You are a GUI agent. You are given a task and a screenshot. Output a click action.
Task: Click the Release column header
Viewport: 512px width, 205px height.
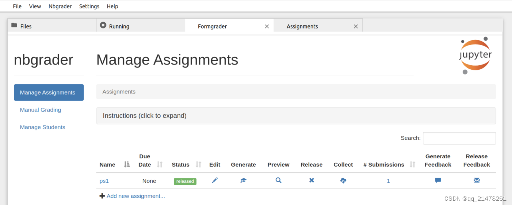[x=312, y=165]
